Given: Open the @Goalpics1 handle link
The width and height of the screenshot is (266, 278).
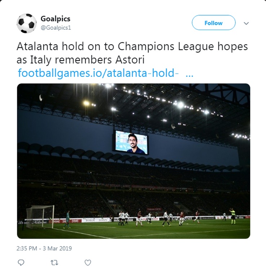Looking at the screenshot, I should point(55,28).
